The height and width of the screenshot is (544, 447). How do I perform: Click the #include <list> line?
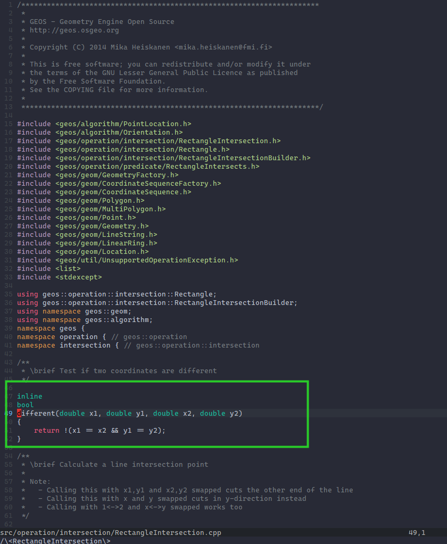pos(49,268)
